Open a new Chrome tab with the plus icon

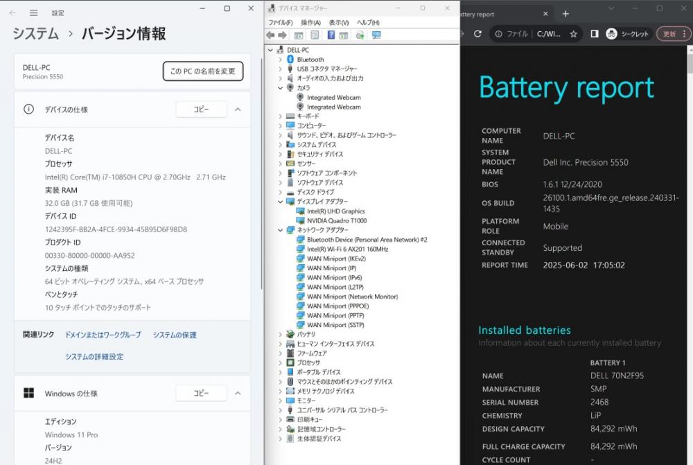click(x=565, y=14)
